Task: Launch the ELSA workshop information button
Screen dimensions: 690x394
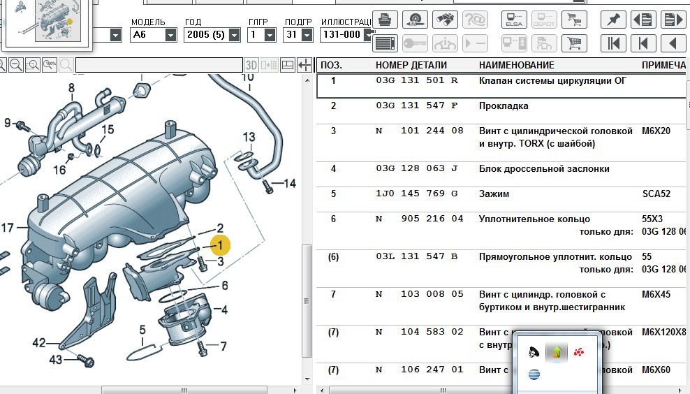Action: 515,20
